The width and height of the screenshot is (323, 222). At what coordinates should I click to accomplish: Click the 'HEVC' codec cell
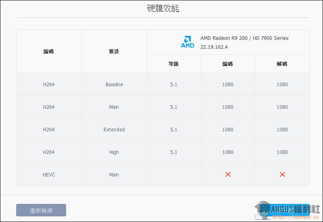(x=49, y=175)
